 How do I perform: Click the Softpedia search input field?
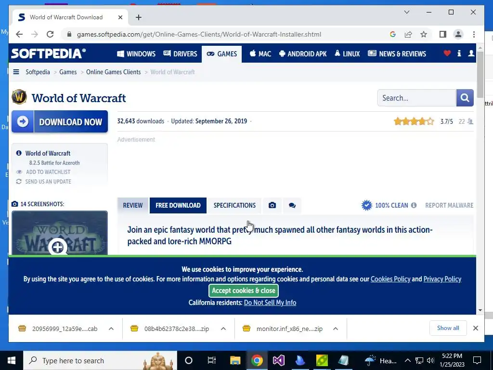[x=416, y=98]
